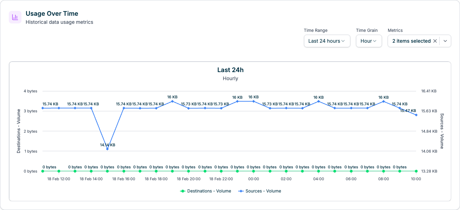460x210 pixels.
Task: Expand the Metrics selection dropdown chevron
Action: point(445,41)
